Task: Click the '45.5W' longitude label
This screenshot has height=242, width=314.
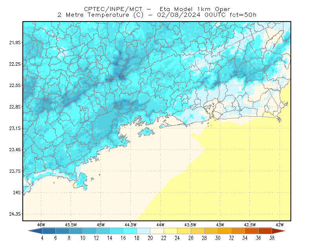Action: (x=71, y=225)
